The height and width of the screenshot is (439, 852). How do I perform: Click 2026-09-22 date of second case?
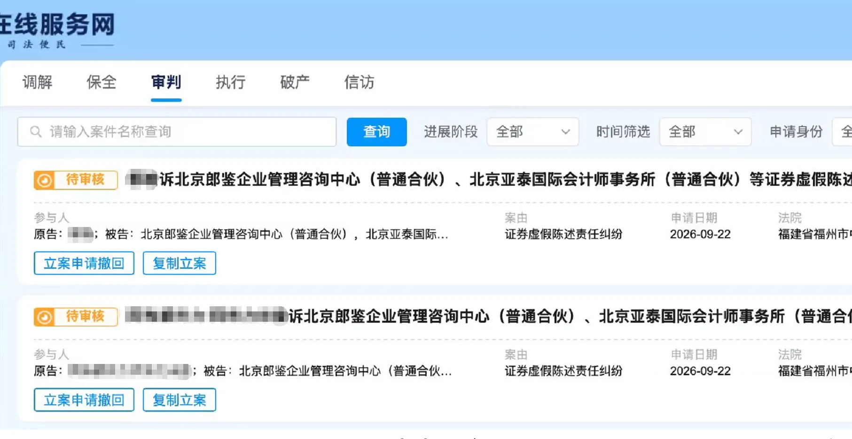(x=700, y=371)
